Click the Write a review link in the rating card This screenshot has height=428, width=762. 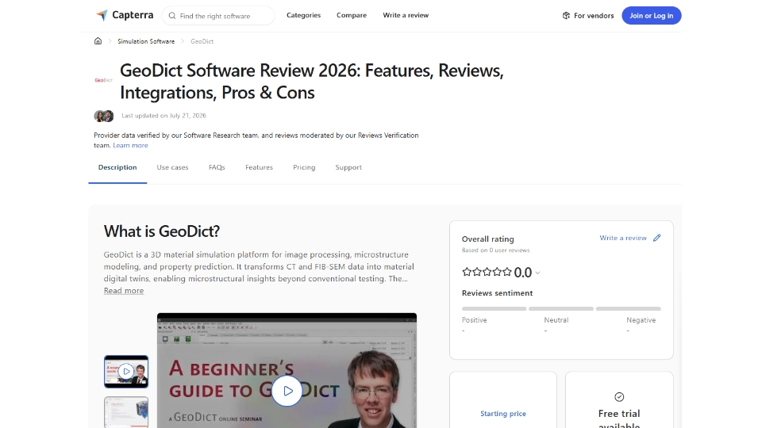623,238
